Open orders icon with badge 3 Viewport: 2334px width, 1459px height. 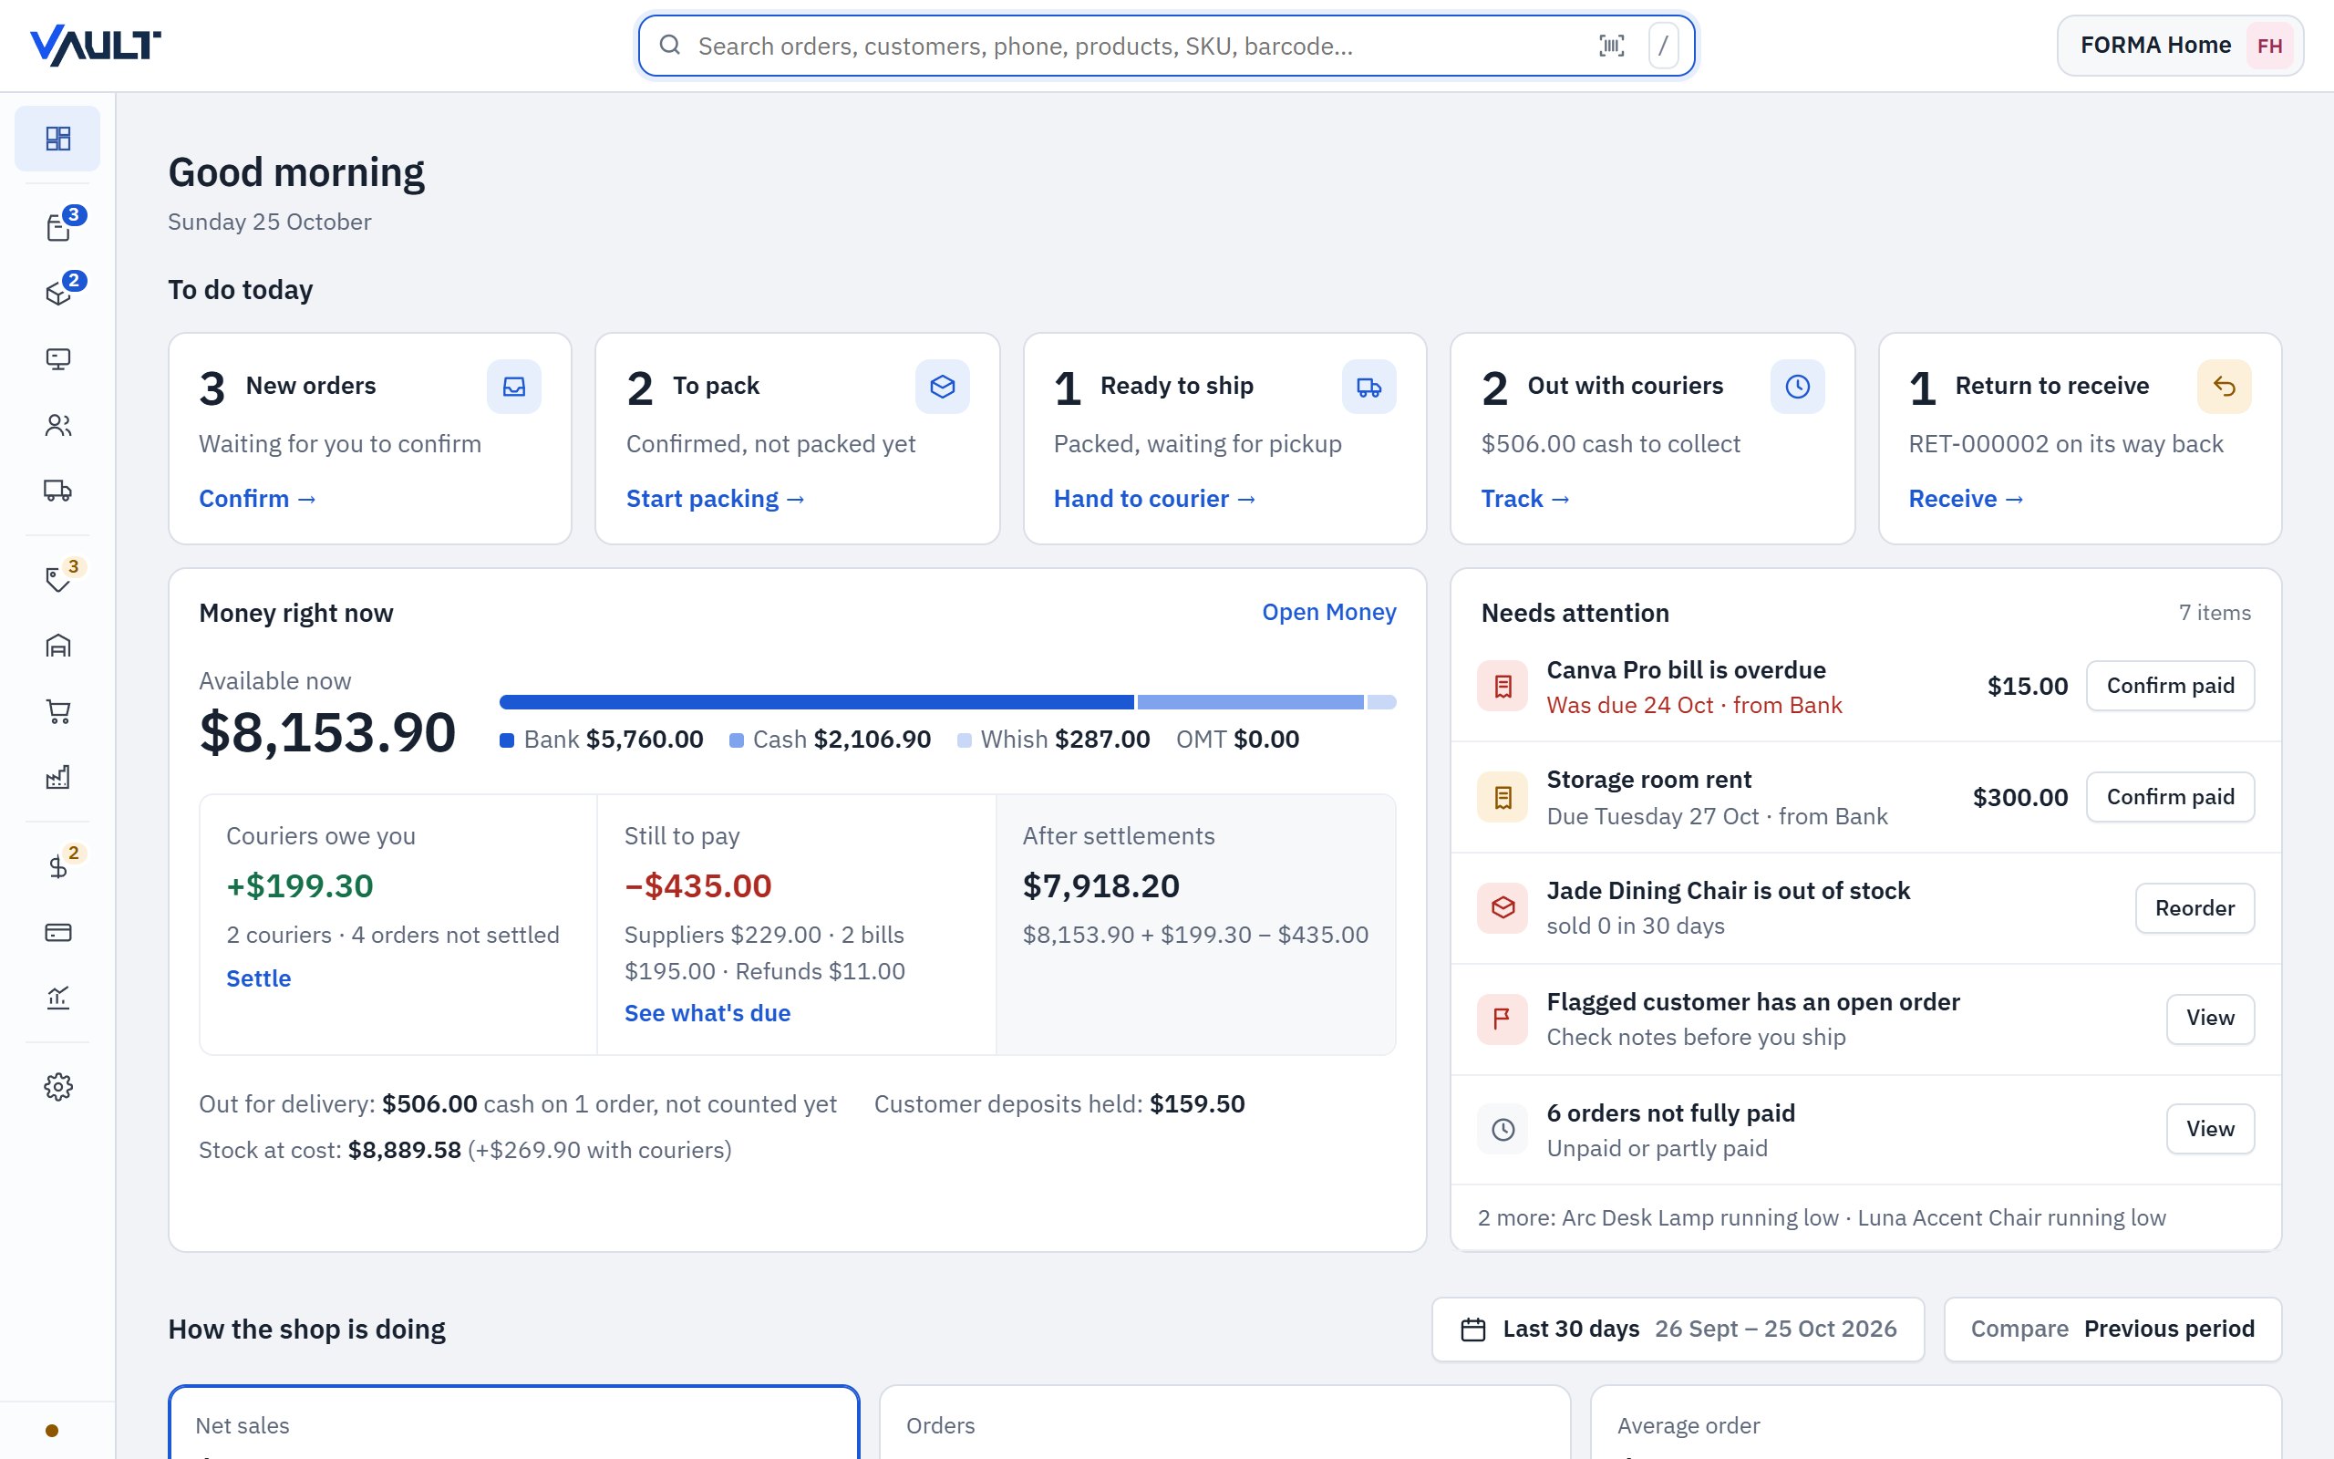pyautogui.click(x=57, y=227)
